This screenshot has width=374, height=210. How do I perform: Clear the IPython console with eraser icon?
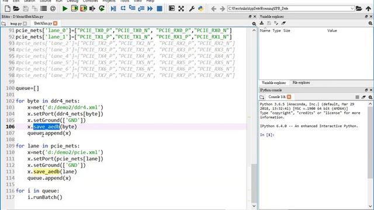[363, 97]
